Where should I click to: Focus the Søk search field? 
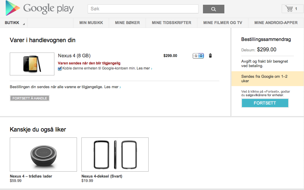[x=143, y=9]
